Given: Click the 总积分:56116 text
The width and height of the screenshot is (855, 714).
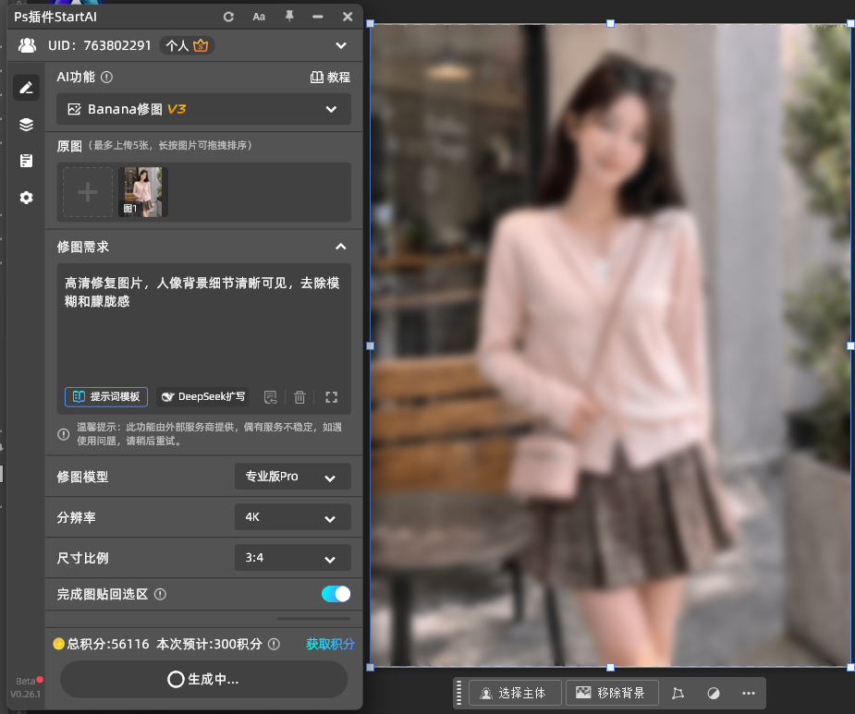Looking at the screenshot, I should click(x=108, y=644).
